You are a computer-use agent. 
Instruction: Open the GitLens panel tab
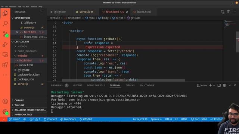130,86
